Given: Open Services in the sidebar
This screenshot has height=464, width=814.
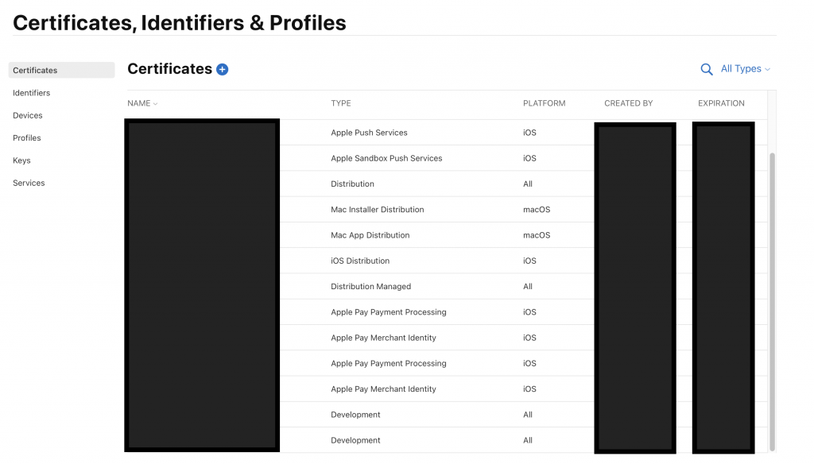Looking at the screenshot, I should [x=29, y=183].
